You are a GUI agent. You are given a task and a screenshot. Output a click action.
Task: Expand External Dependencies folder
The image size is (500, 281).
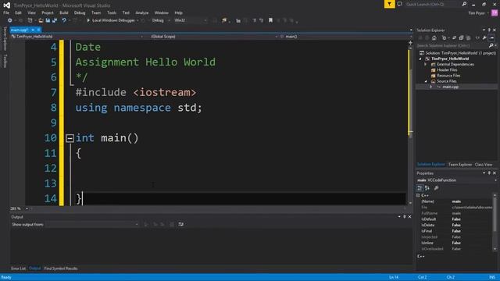[x=425, y=64]
